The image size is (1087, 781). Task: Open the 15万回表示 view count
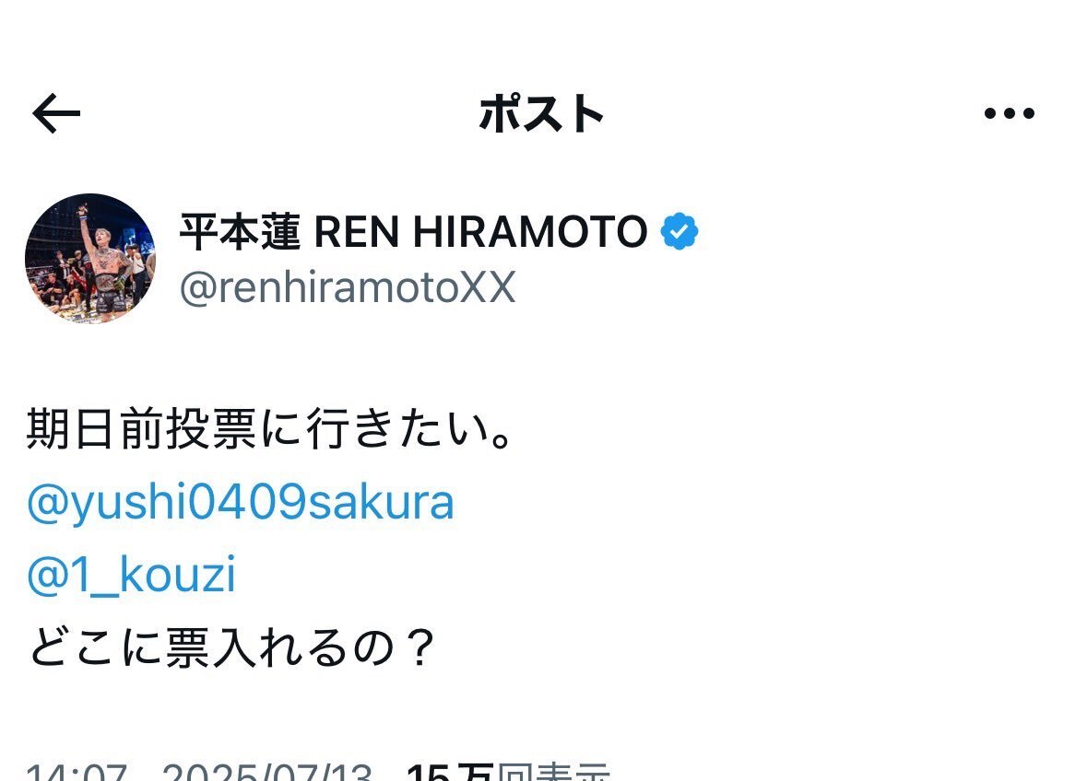tap(508, 771)
